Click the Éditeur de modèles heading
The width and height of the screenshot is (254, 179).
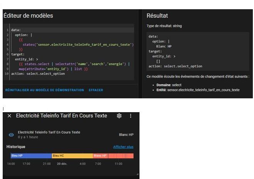click(x=28, y=16)
